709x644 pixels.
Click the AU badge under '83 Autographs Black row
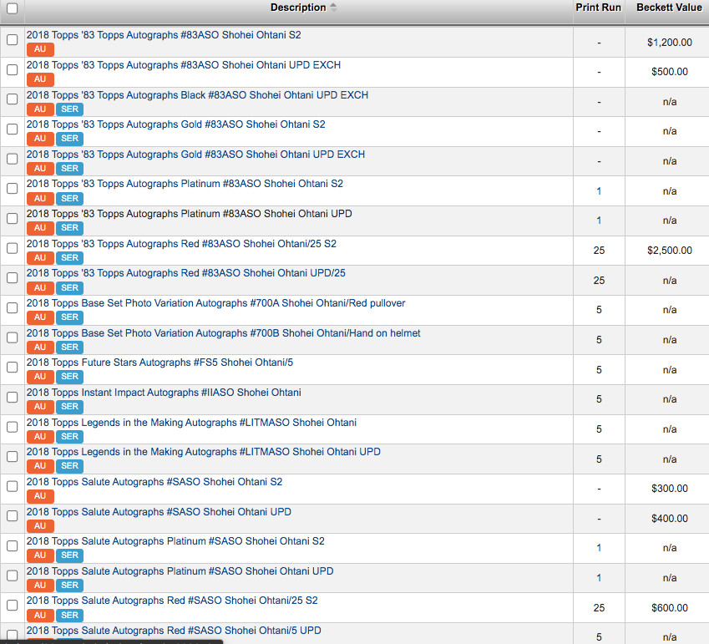(40, 109)
